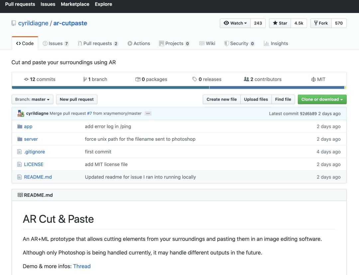The image size is (359, 275).
Task: Open the Branch: master dropdown
Action: tap(32, 99)
